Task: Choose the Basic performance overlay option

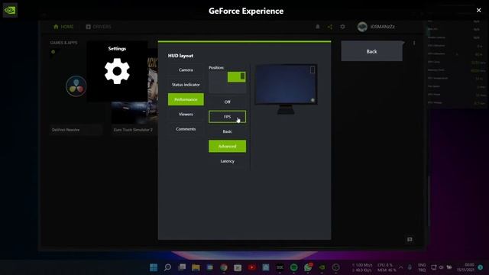Action: (227, 131)
